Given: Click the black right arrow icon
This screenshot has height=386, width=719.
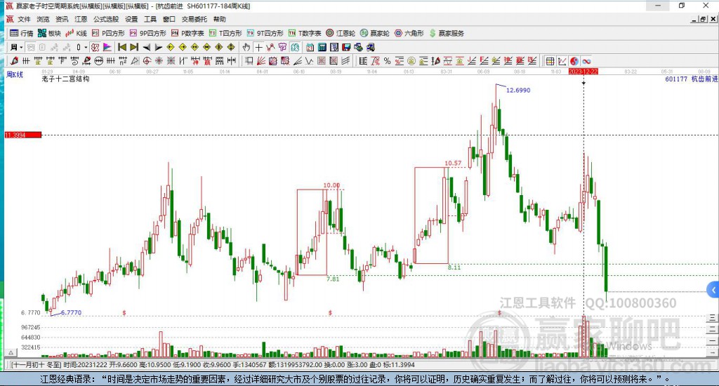Looking at the screenshot, I should click(158, 47).
